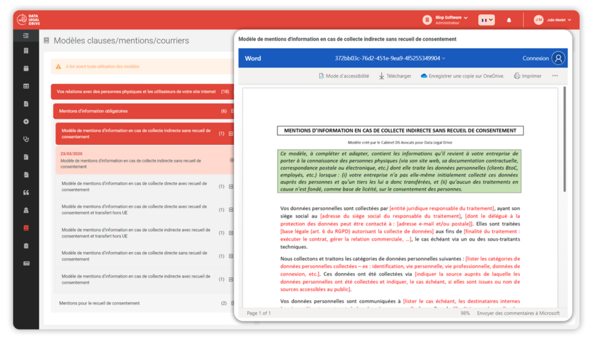Expand directe avec recueil et transfert hors UE
The height and width of the screenshot is (340, 593).
pos(231,210)
